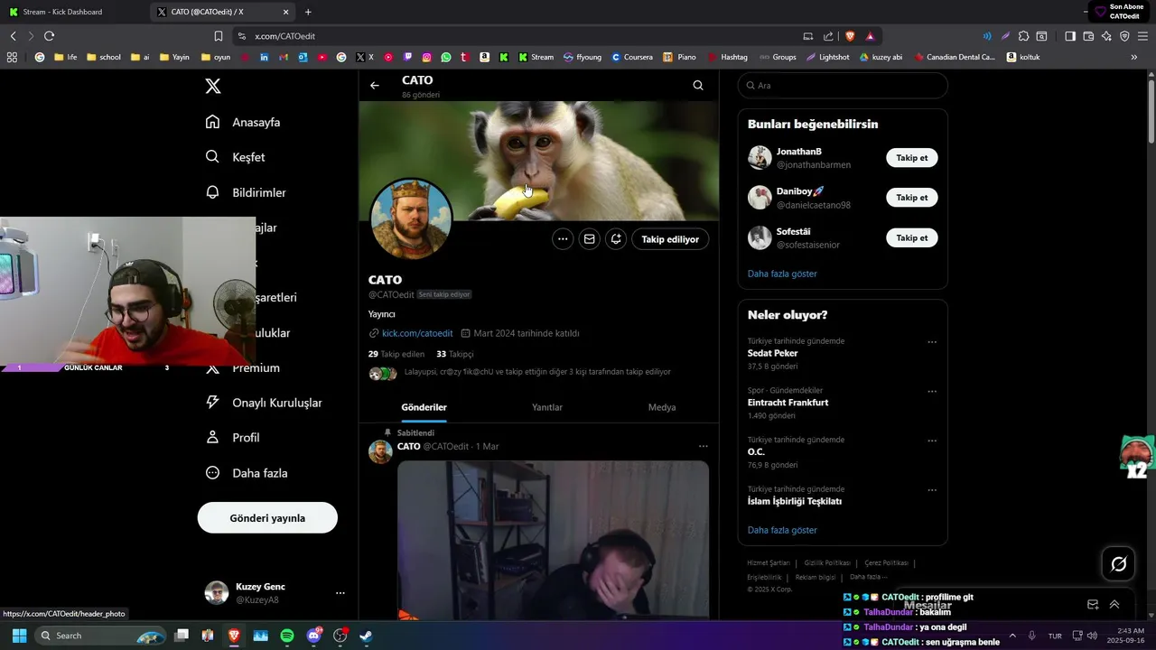This screenshot has height=650, width=1156.
Task: Show more suggestions under Bunları beğenebilirsin
Action: [782, 274]
